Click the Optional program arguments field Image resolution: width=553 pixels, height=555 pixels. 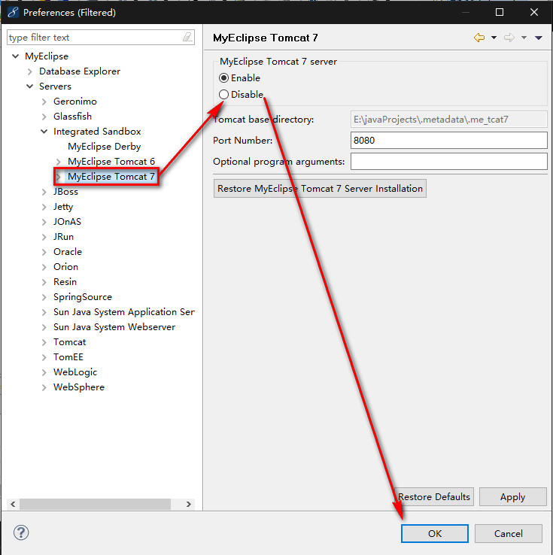point(448,162)
